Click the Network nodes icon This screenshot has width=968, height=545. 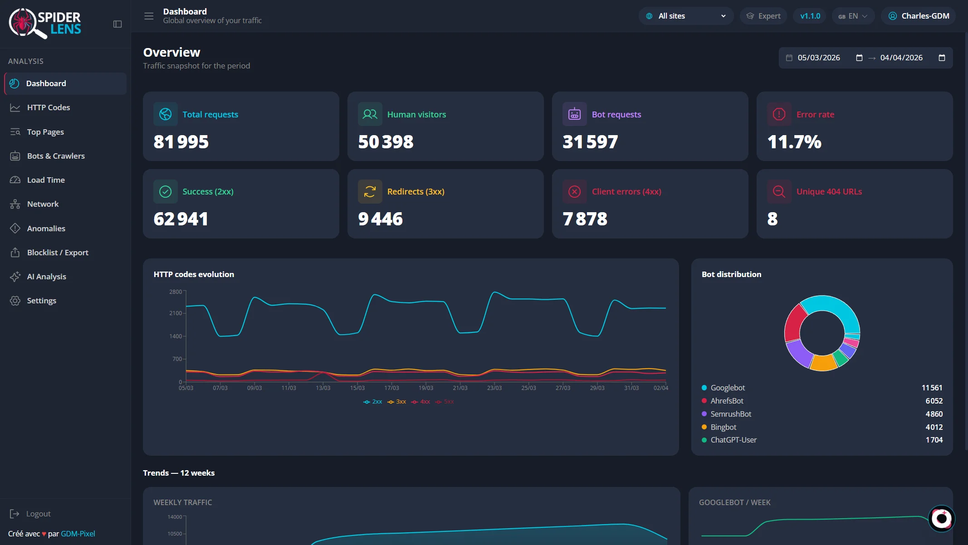click(15, 204)
